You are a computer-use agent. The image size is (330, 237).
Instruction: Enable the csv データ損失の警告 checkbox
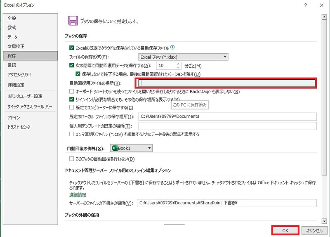coord(71,134)
